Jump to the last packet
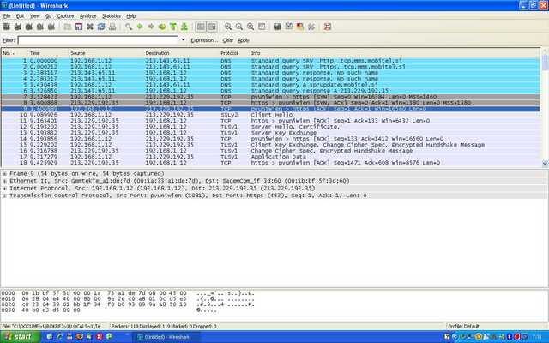 (x=184, y=27)
